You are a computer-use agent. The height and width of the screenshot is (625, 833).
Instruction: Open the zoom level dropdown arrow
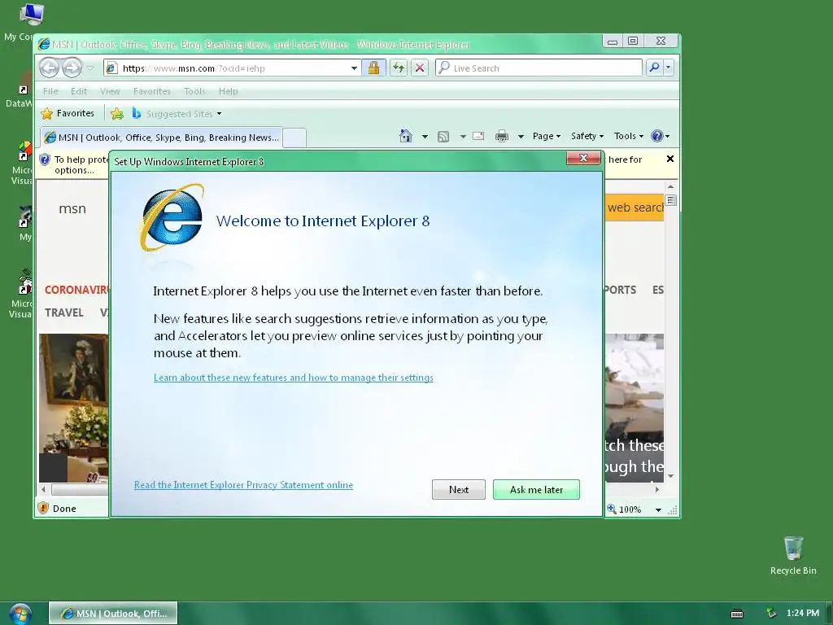[x=658, y=509]
